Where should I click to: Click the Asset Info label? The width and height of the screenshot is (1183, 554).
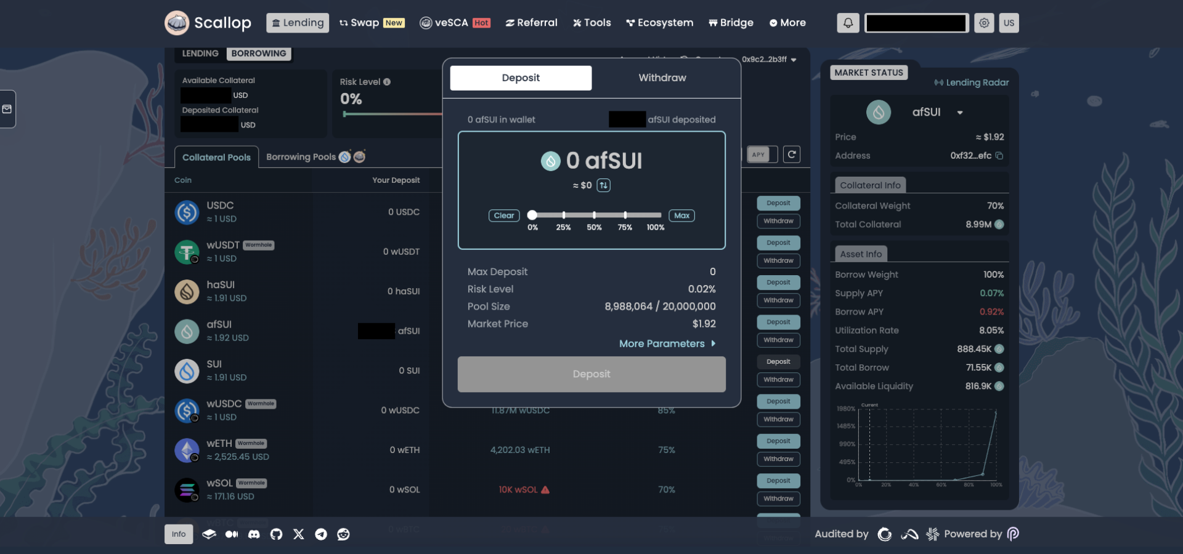coord(861,254)
